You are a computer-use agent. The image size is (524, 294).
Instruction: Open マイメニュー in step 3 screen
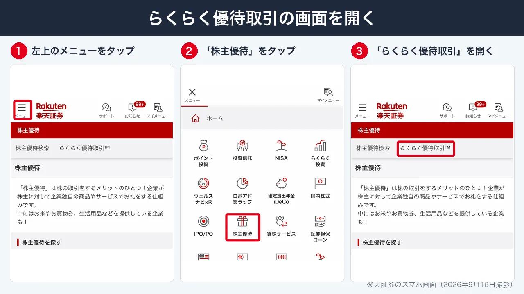pos(499,110)
